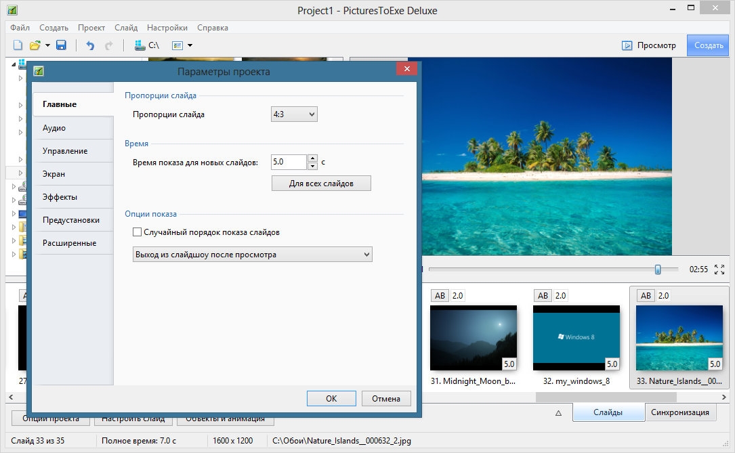Open the Пропорции слайда 4:3 dropdown
The height and width of the screenshot is (453, 735).
coord(294,114)
